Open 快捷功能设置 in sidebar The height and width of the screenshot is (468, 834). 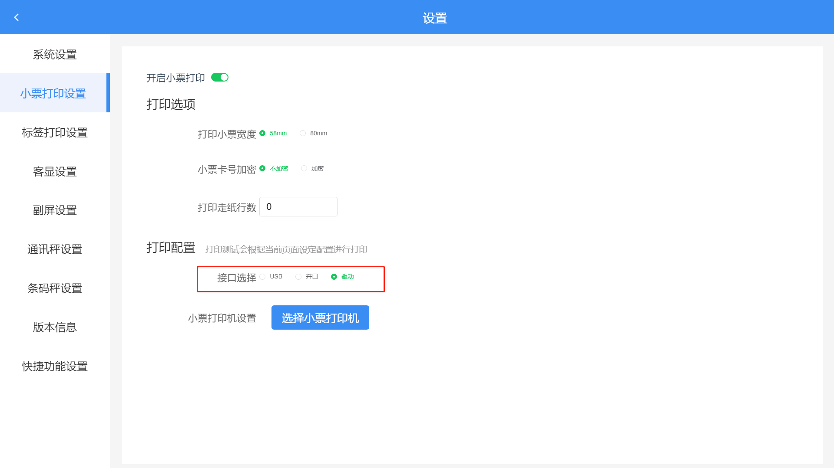[x=55, y=366]
